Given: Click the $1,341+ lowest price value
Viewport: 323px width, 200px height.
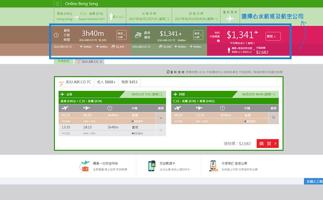Looking at the screenshot, I should [x=171, y=34].
